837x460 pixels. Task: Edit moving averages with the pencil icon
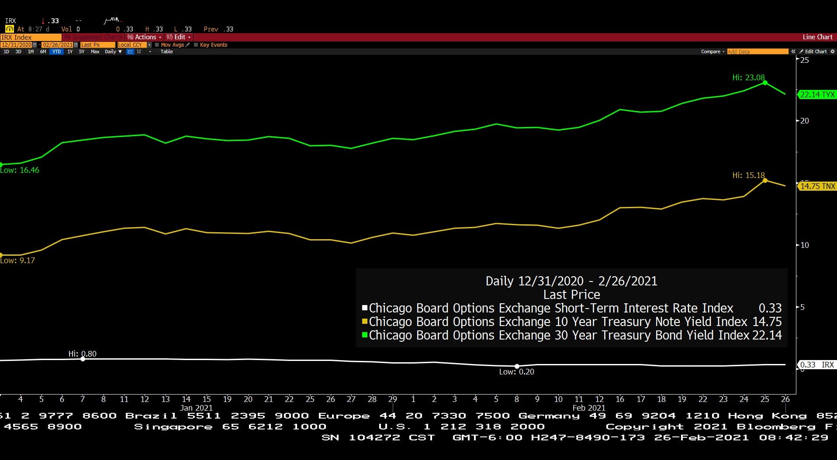188,45
